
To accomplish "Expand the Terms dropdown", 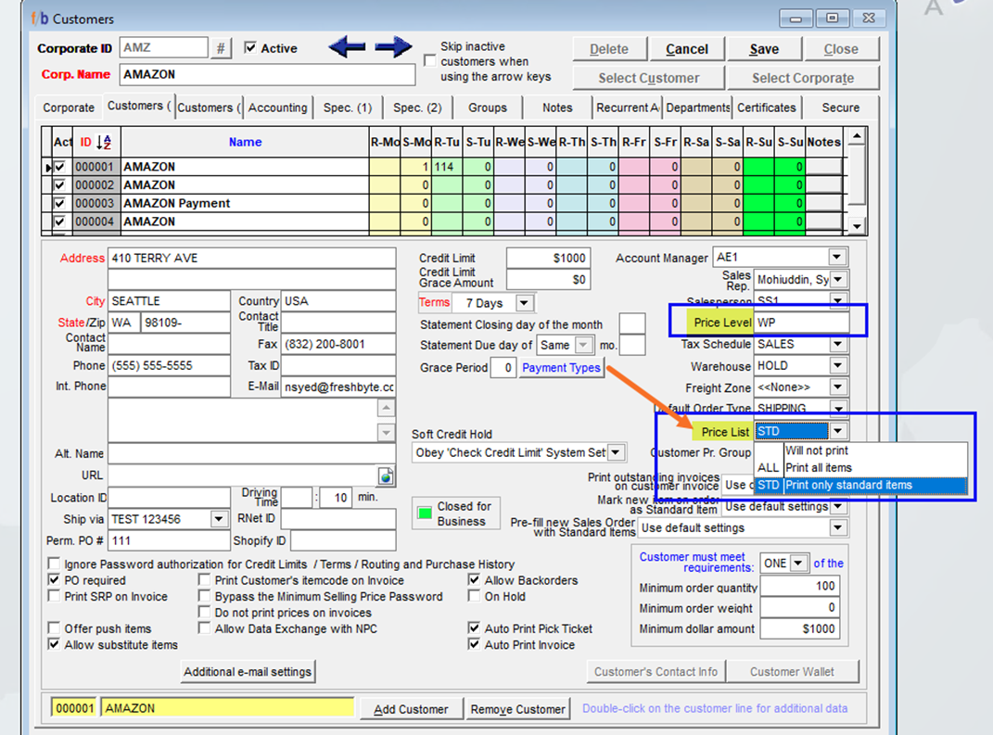I will (x=524, y=303).
